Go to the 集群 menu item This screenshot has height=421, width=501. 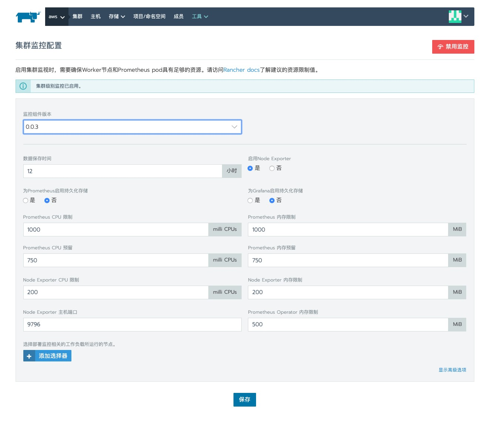click(77, 17)
